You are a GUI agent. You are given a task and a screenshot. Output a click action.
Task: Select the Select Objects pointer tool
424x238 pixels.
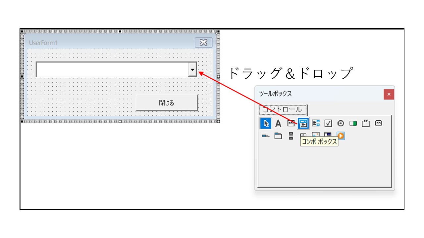[266, 123]
